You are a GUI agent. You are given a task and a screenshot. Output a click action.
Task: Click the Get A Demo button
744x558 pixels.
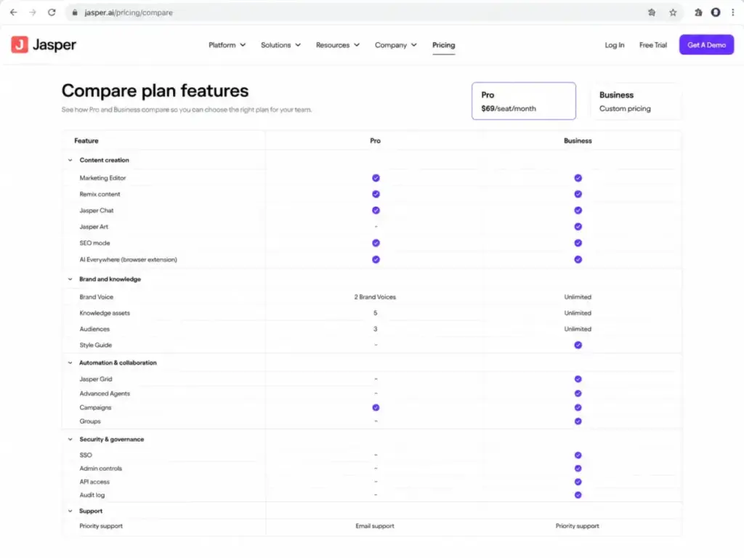(706, 44)
